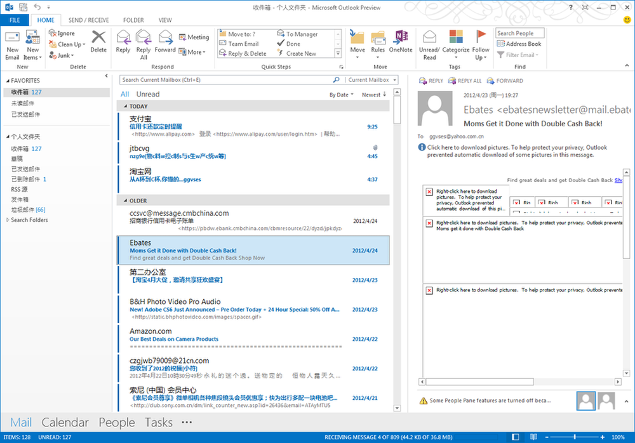The height and width of the screenshot is (443, 635).
Task: Expand Search Folders in the tree
Action: [x=8, y=220]
